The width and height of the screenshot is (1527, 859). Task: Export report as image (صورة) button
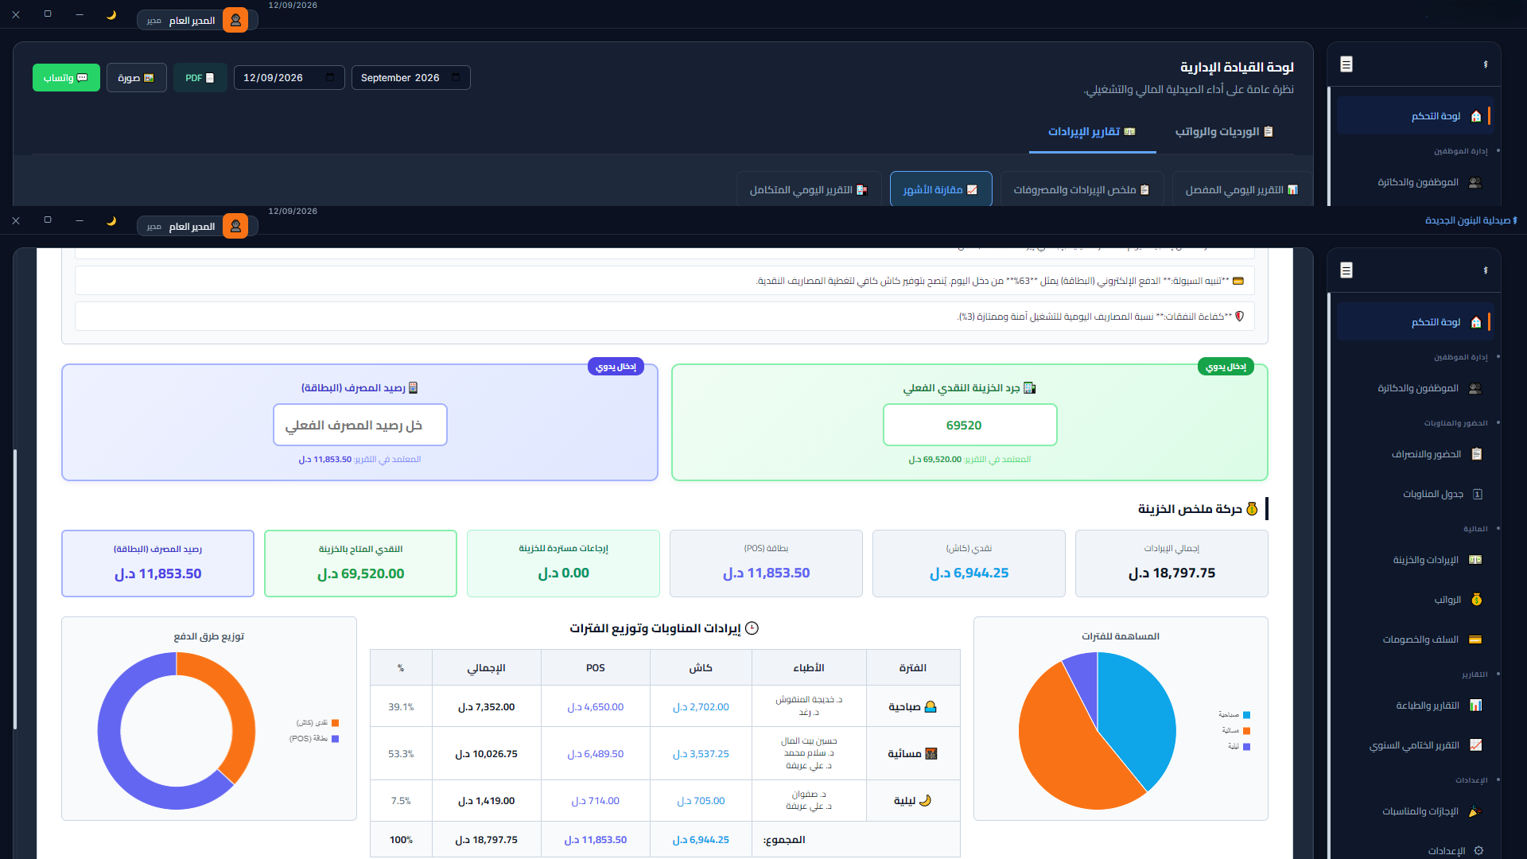pos(137,78)
